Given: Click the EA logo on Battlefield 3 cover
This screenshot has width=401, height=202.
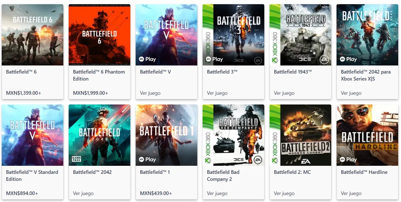Looking at the screenshot, I should (x=258, y=60).
